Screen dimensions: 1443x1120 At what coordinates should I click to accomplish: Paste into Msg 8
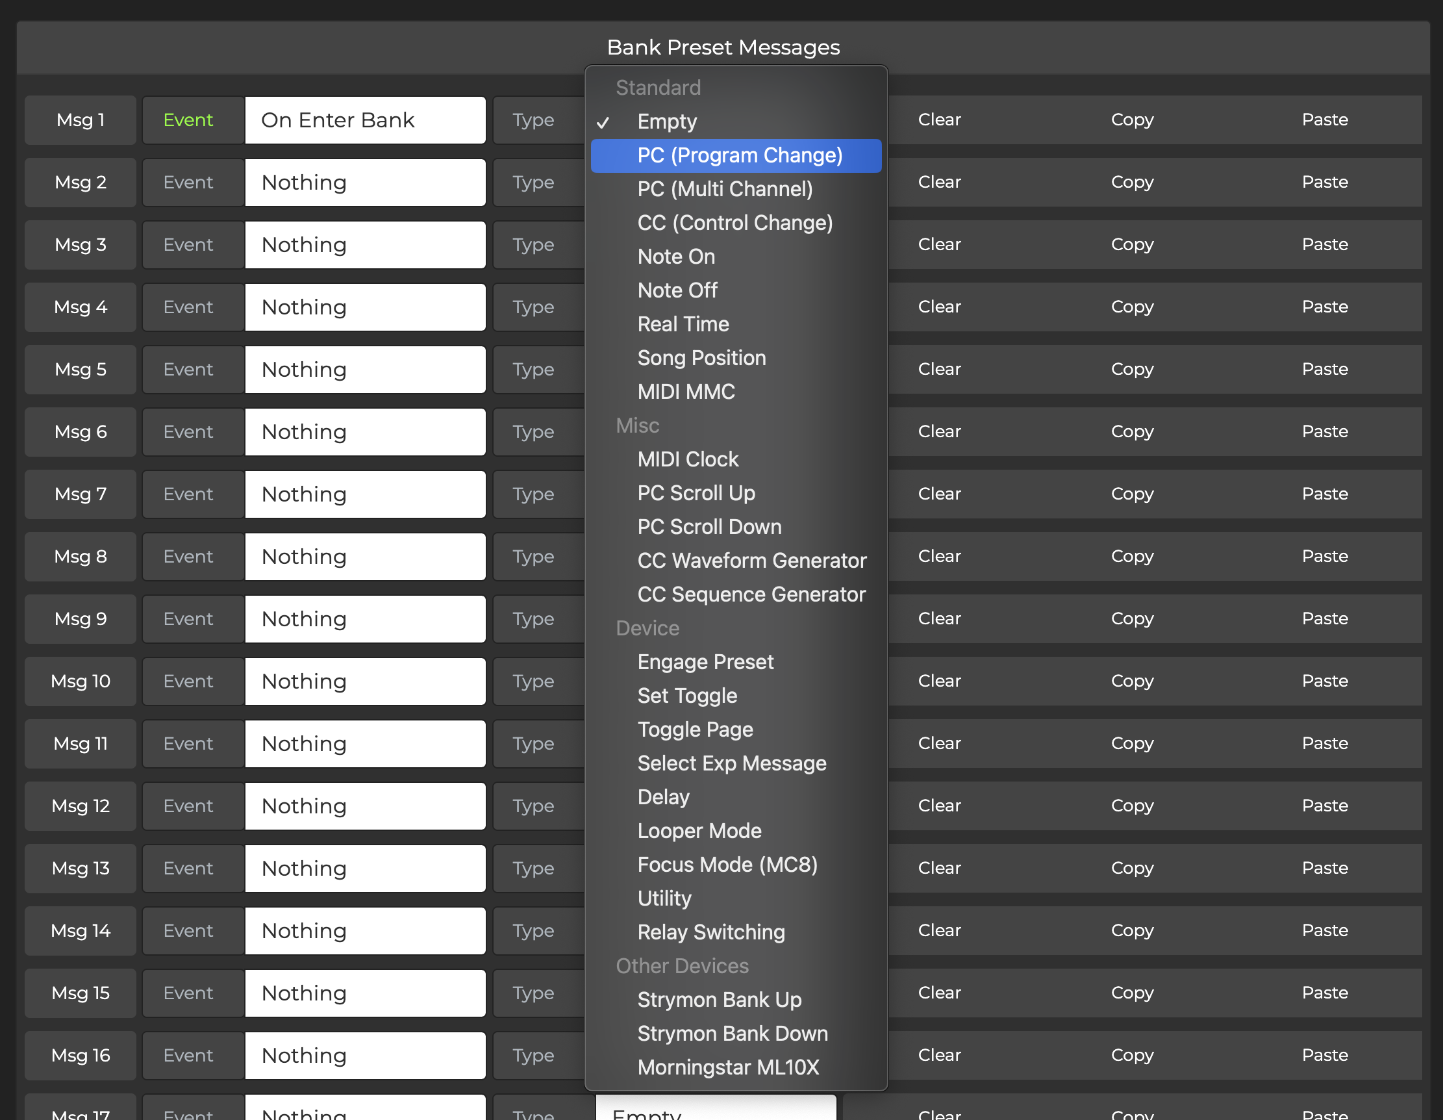pyautogui.click(x=1324, y=555)
